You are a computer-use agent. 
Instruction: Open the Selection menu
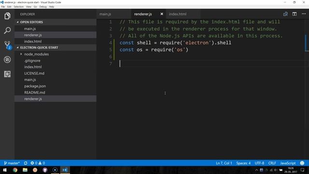[x=19, y=7]
